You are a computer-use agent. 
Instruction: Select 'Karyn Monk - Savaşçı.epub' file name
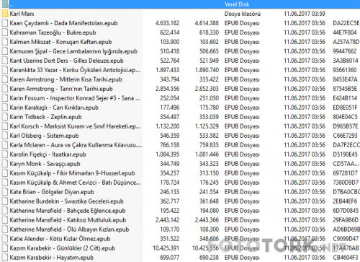tap(45, 164)
